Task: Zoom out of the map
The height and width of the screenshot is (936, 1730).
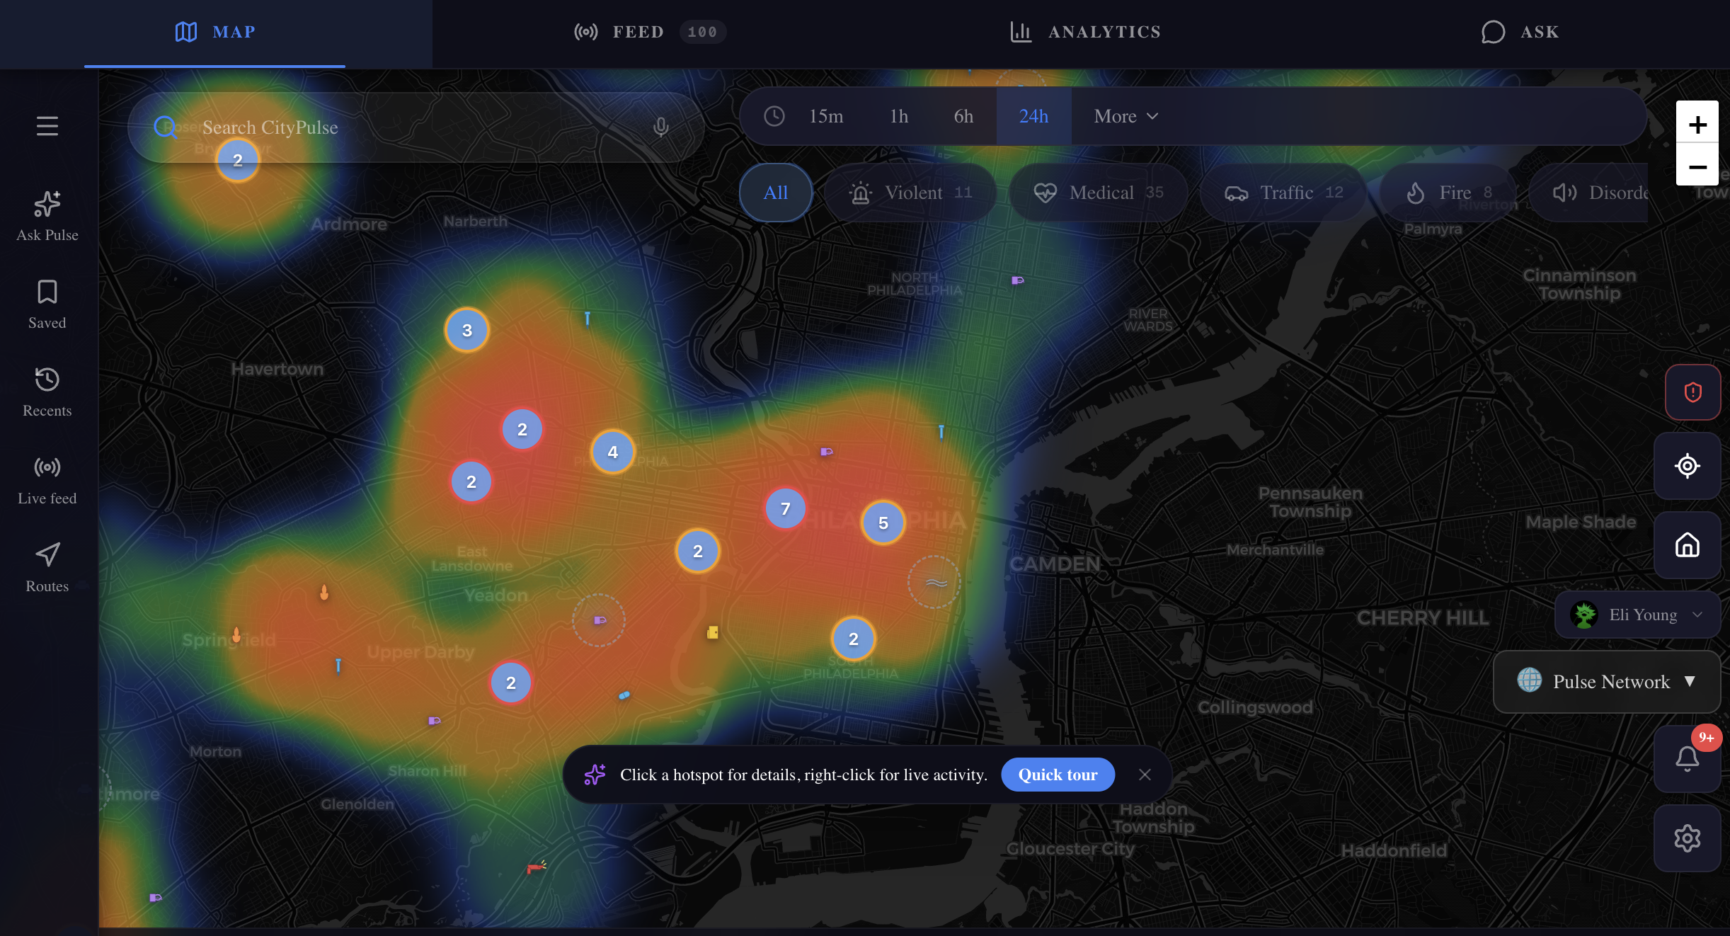Action: click(1697, 166)
